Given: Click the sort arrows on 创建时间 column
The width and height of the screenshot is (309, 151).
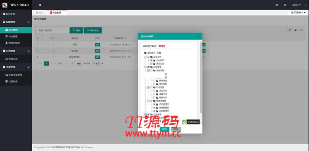Looking at the screenshot, I should (x=126, y=38).
